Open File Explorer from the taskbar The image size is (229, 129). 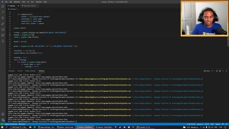[30, 127]
